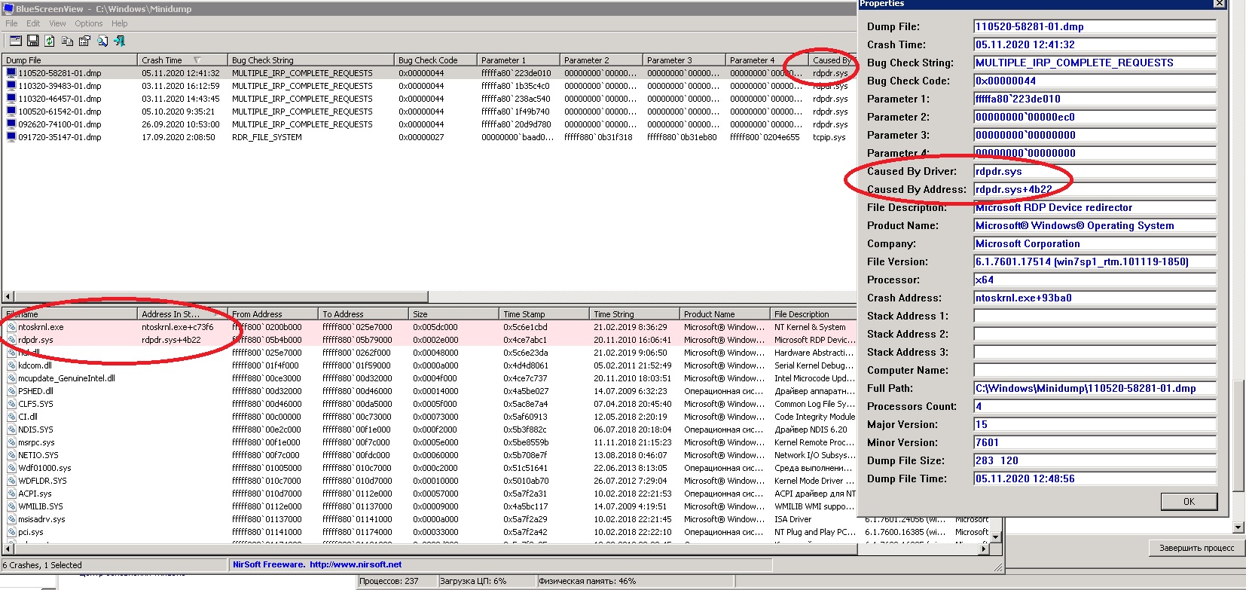Open the File menu
Screen dimensions: 1246x590
pyautogui.click(x=11, y=23)
